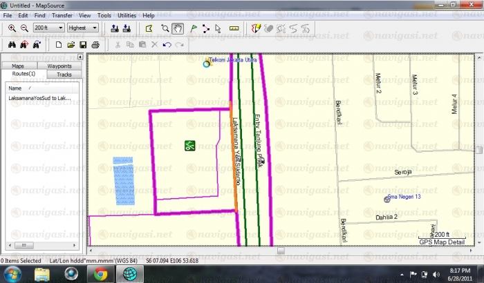Select the arrow Selection tool

pyautogui.click(x=218, y=28)
